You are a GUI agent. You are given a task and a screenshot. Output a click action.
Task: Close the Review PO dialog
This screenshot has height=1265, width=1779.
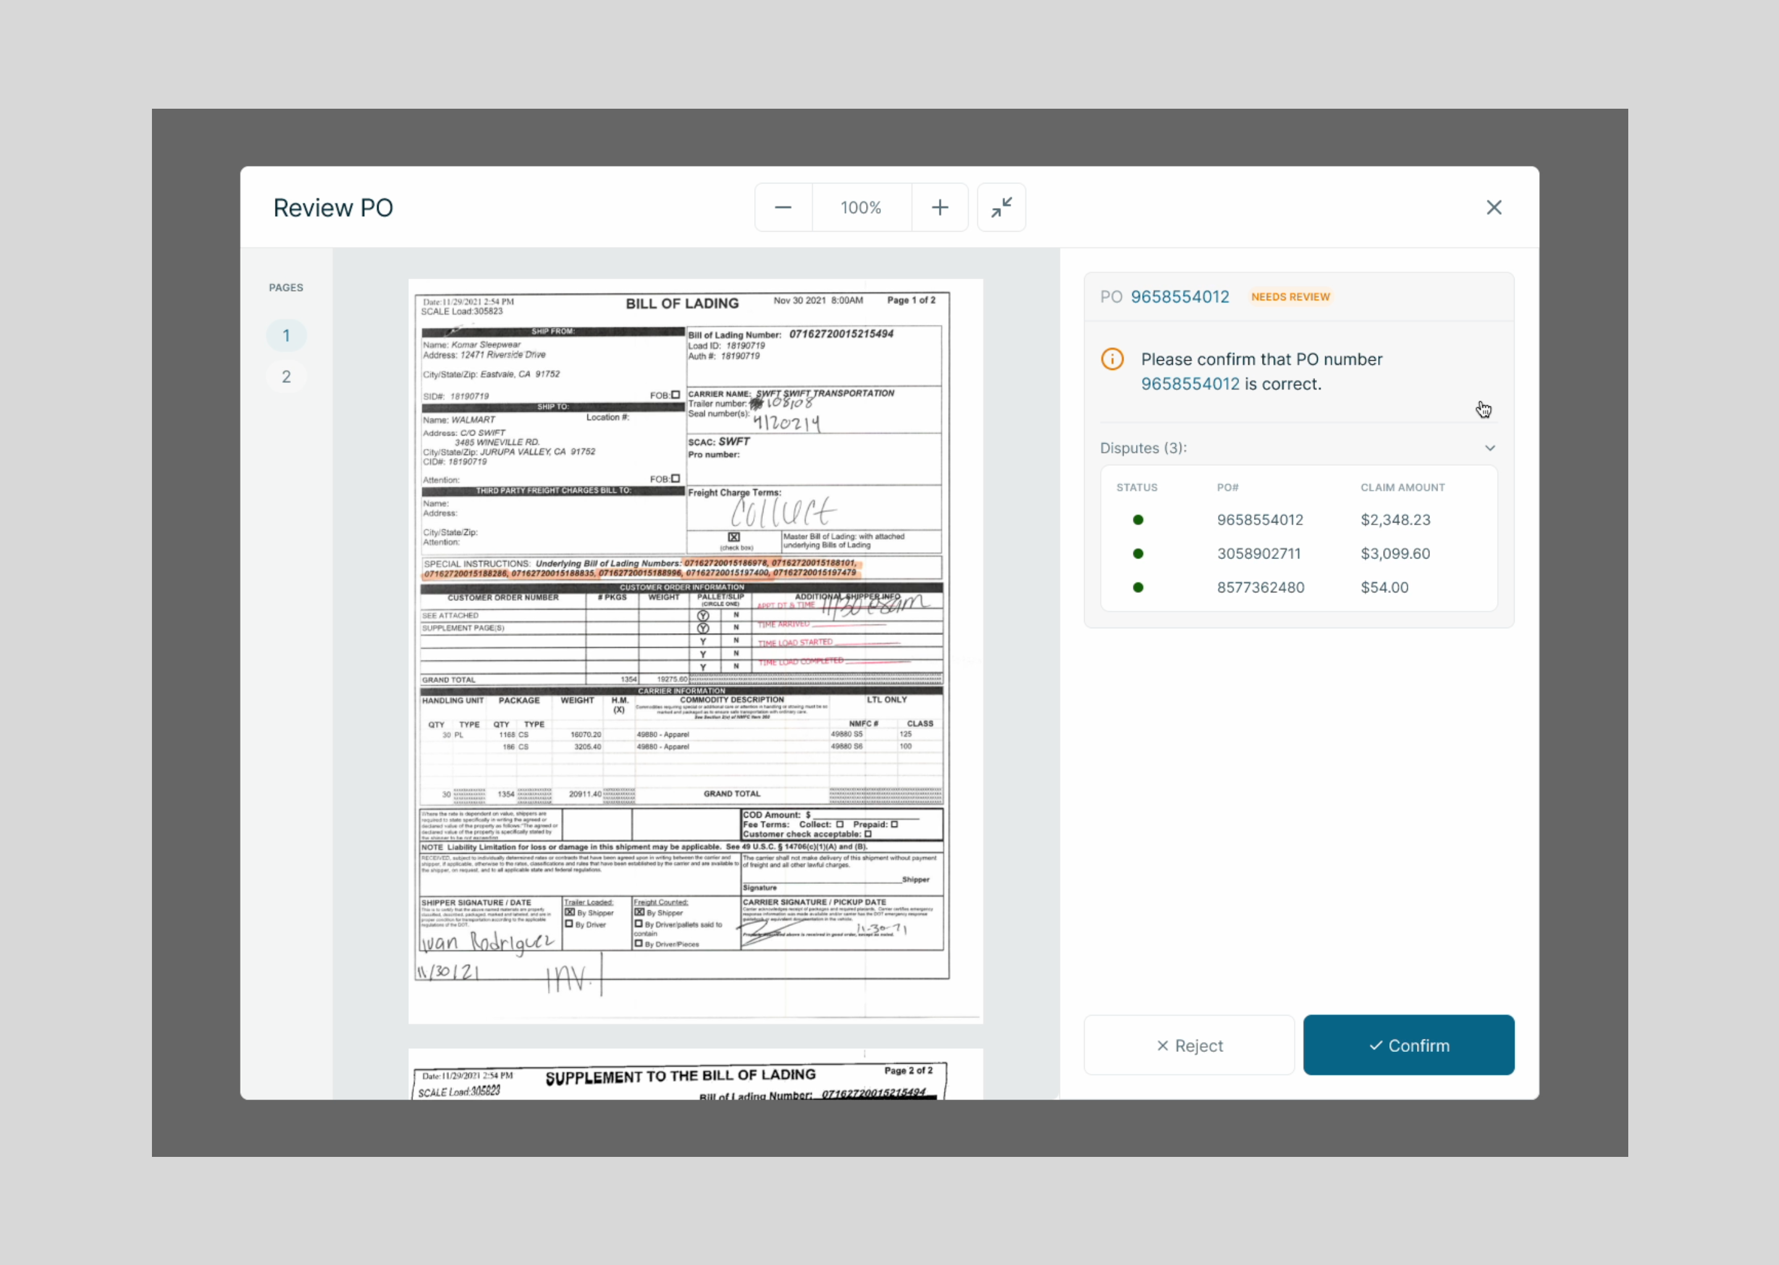click(1493, 207)
